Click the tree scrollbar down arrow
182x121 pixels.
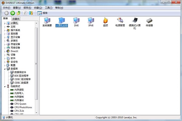click(36, 112)
